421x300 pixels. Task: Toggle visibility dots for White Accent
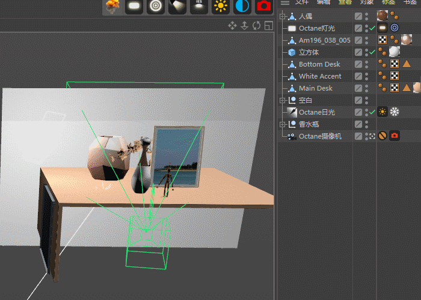366,76
